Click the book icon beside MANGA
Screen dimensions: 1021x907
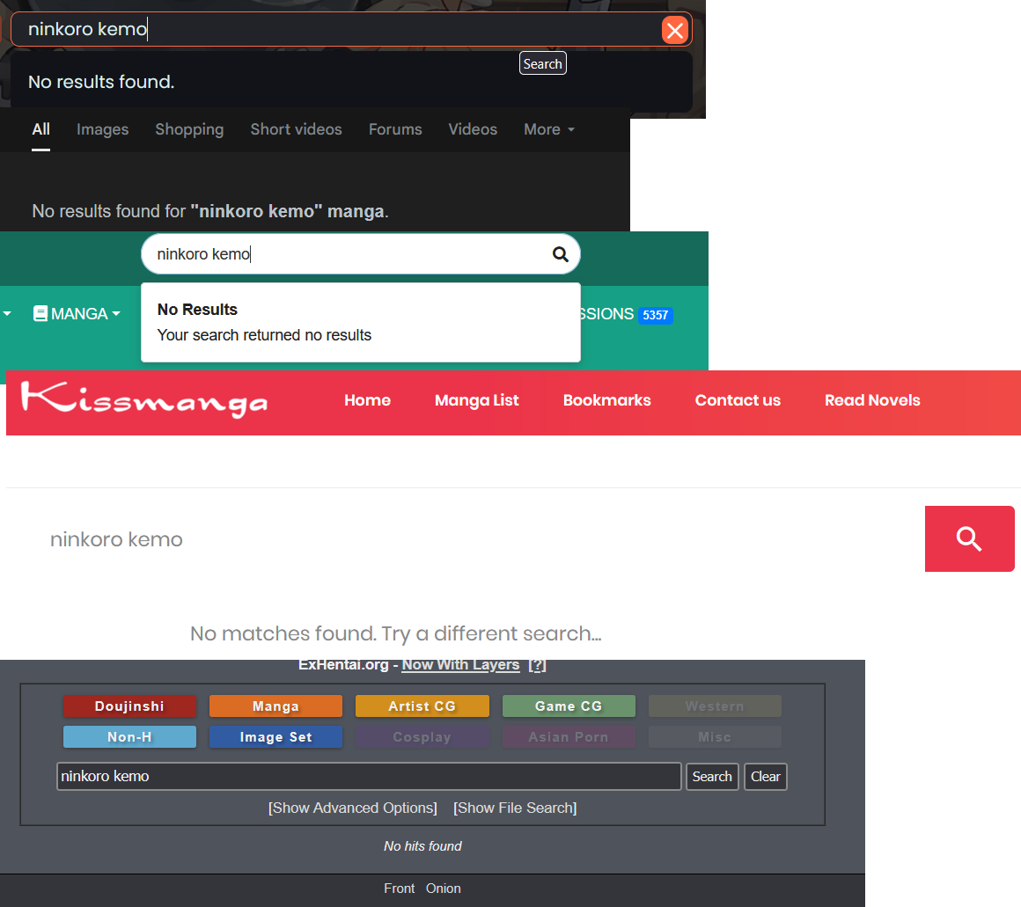40,313
